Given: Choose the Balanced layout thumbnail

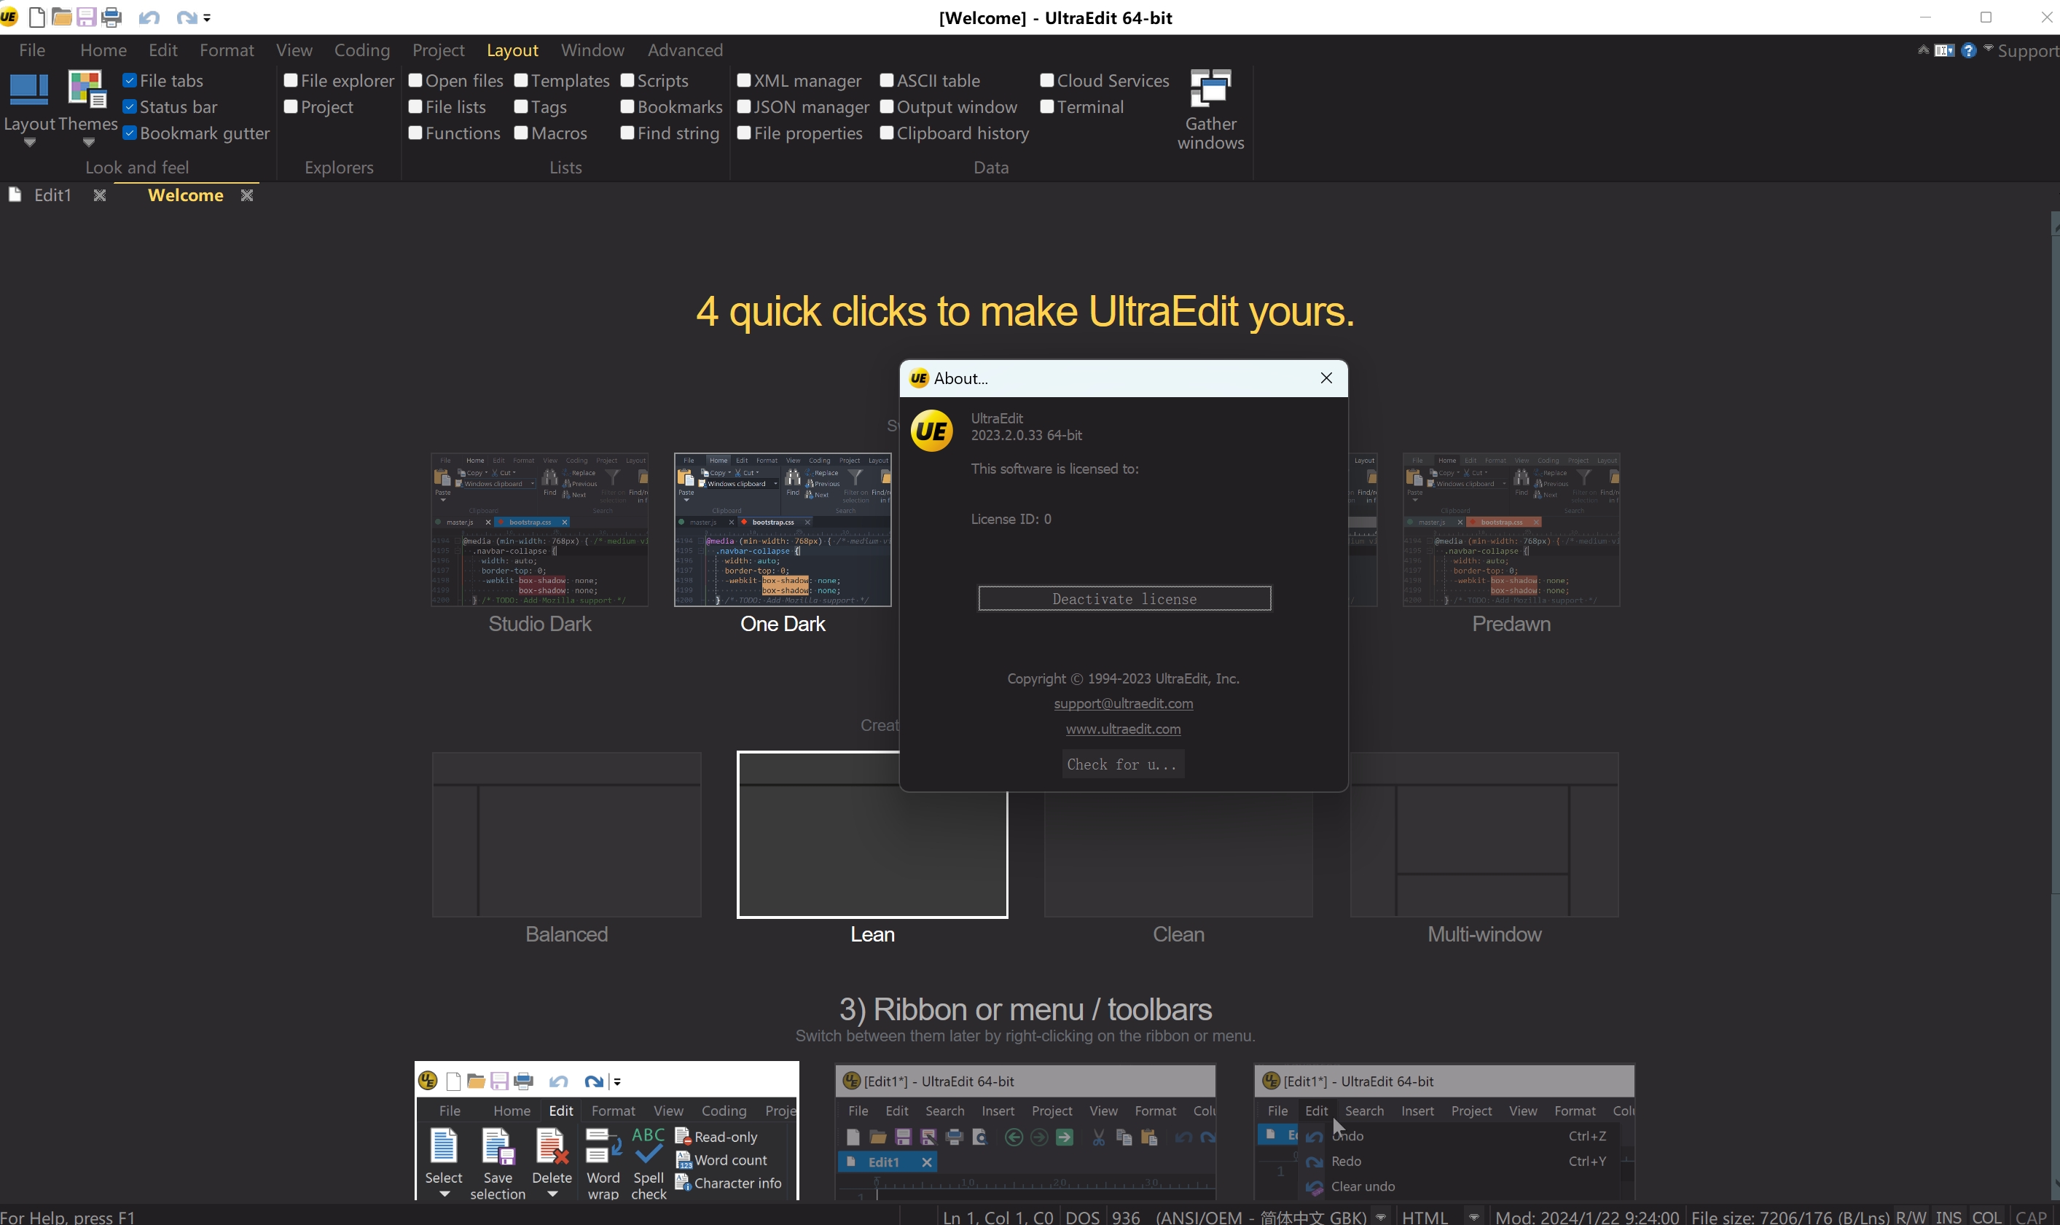Looking at the screenshot, I should 566,834.
